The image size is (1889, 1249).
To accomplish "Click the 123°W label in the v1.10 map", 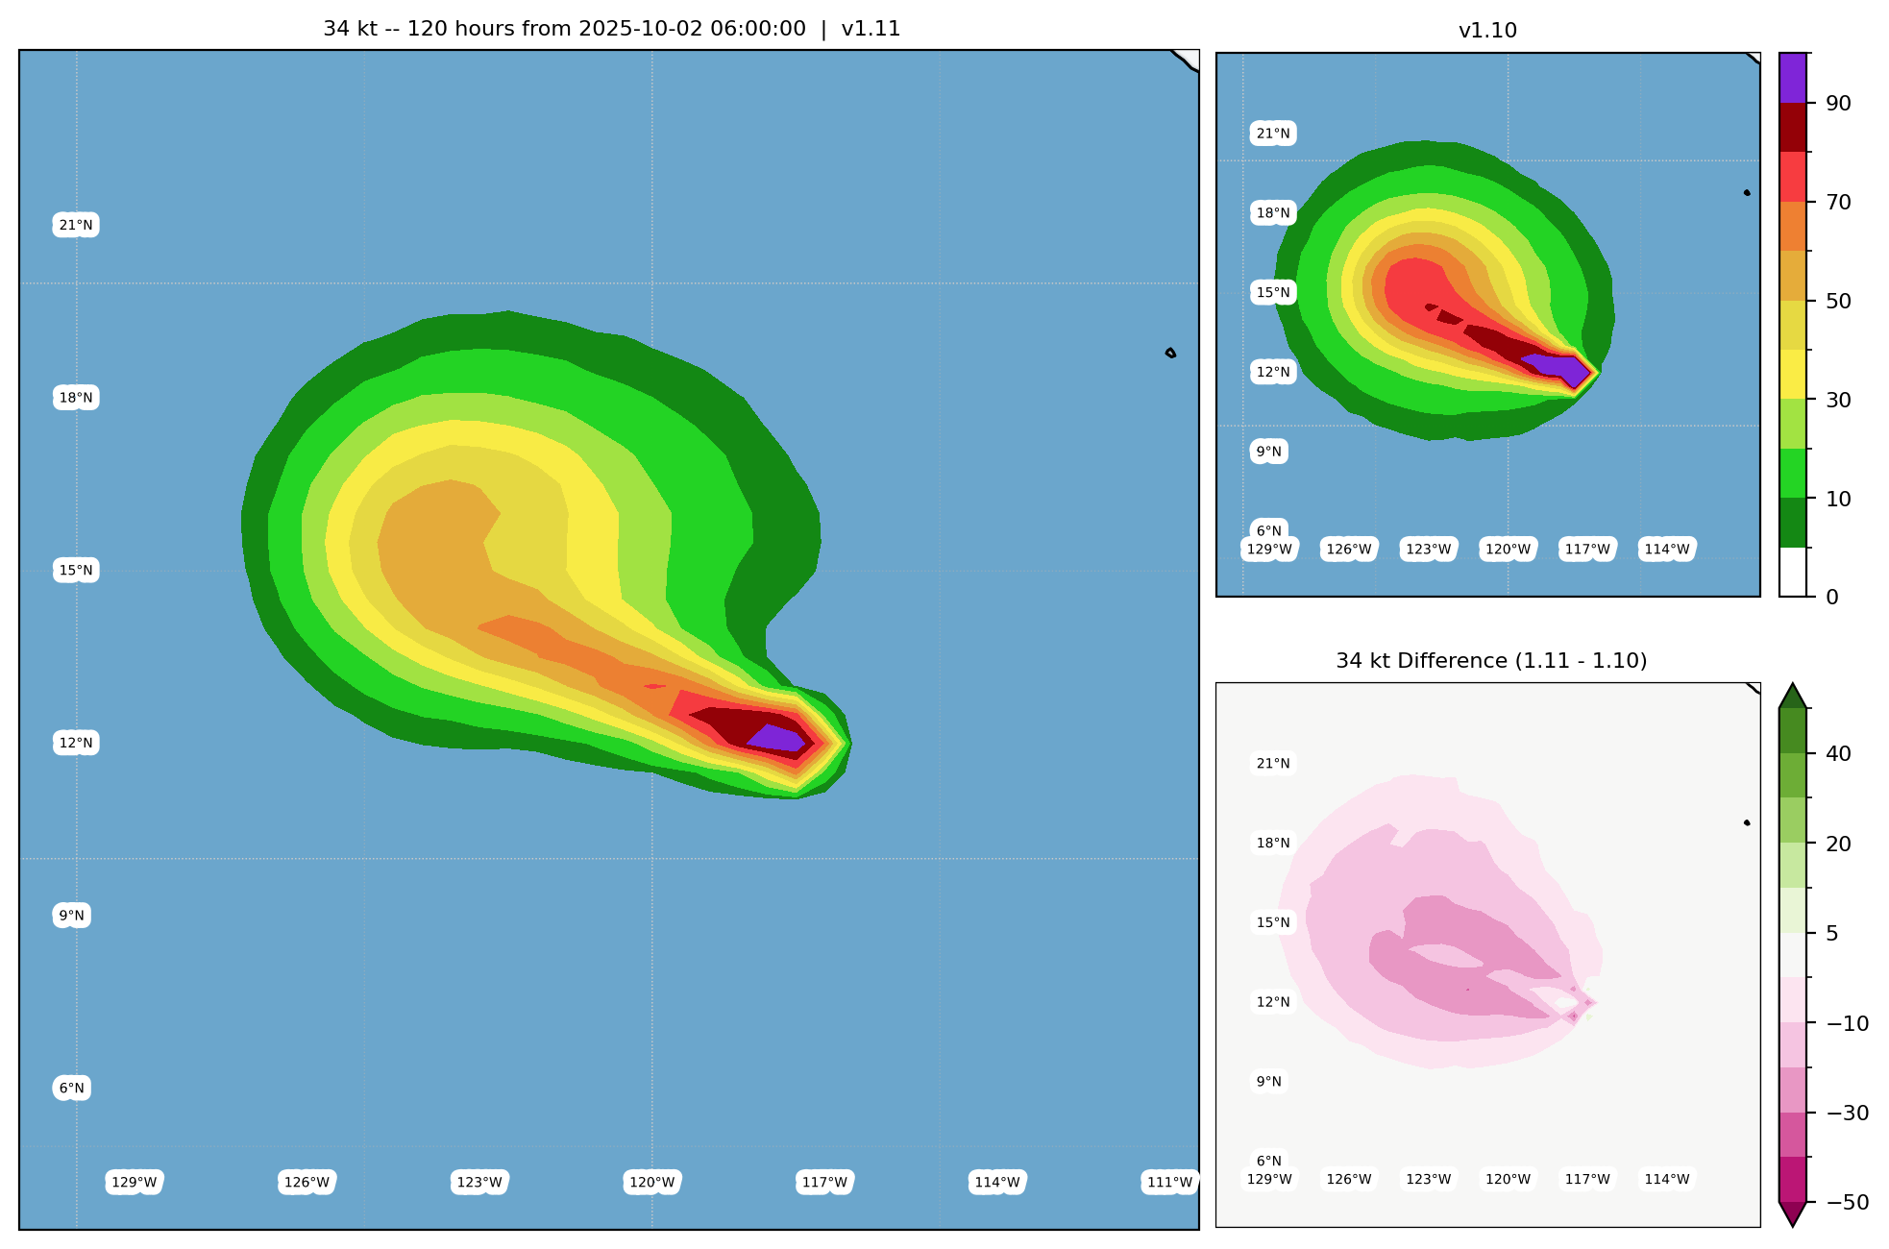I will tap(1428, 550).
